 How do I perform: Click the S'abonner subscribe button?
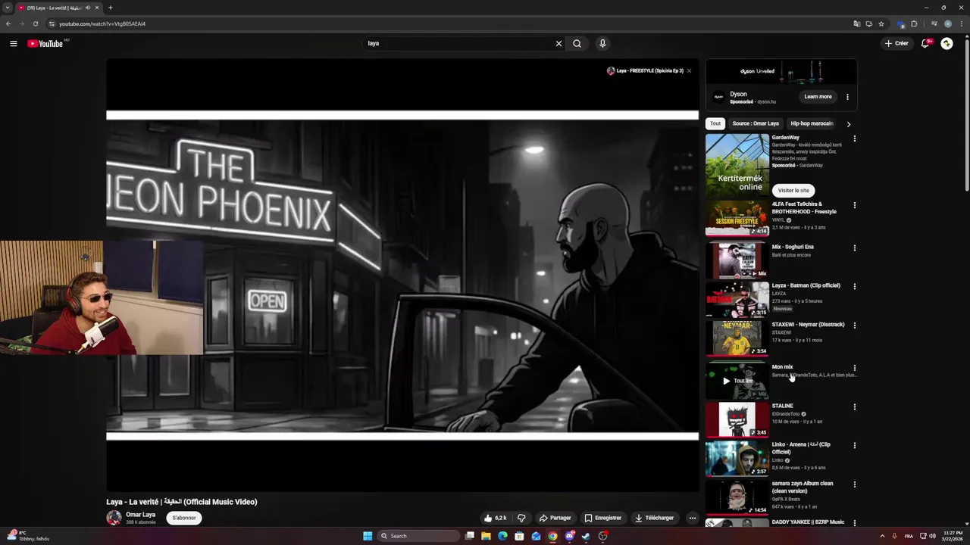tap(184, 518)
